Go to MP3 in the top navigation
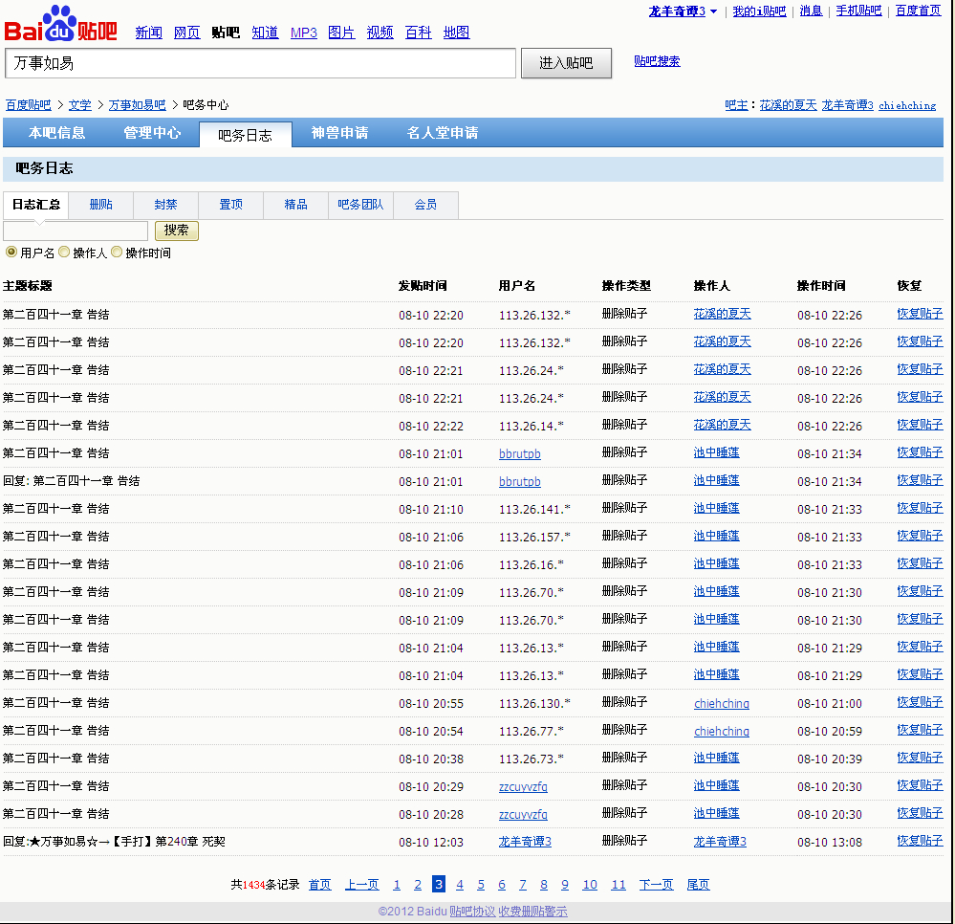 303,33
